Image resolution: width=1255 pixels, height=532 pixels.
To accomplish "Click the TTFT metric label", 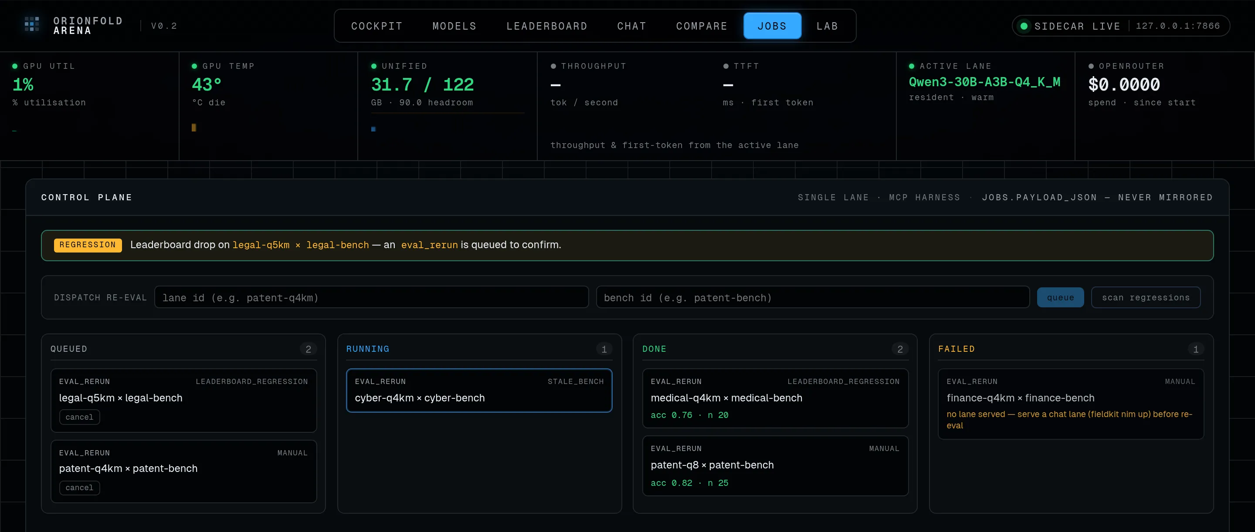I will [x=746, y=66].
